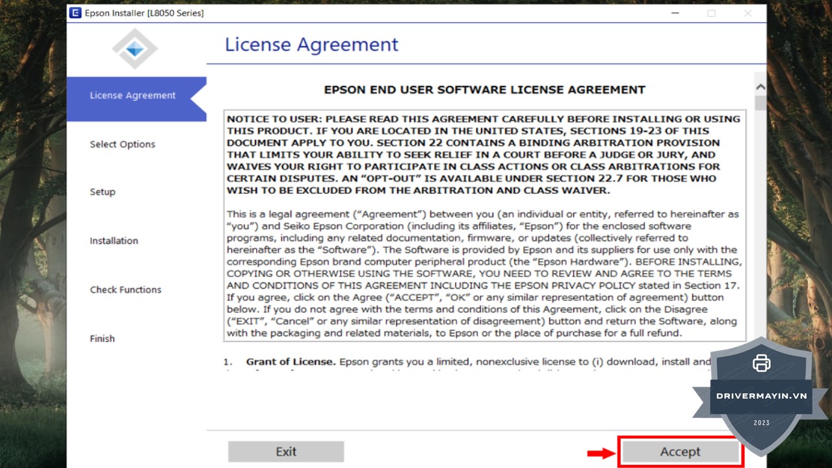Click the DRIVERMAYIN.VN watermark label
832x468 pixels.
pos(761,396)
